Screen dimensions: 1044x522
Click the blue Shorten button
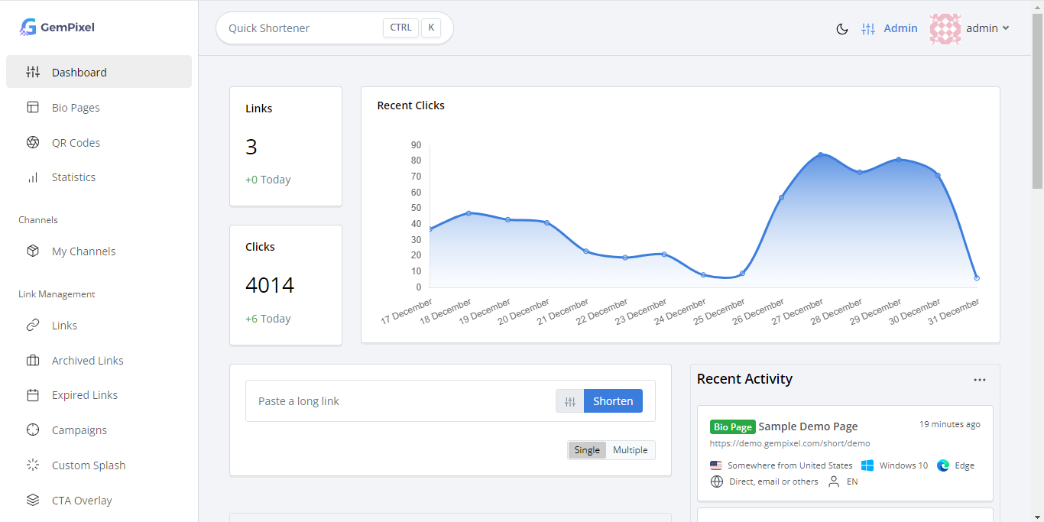613,401
